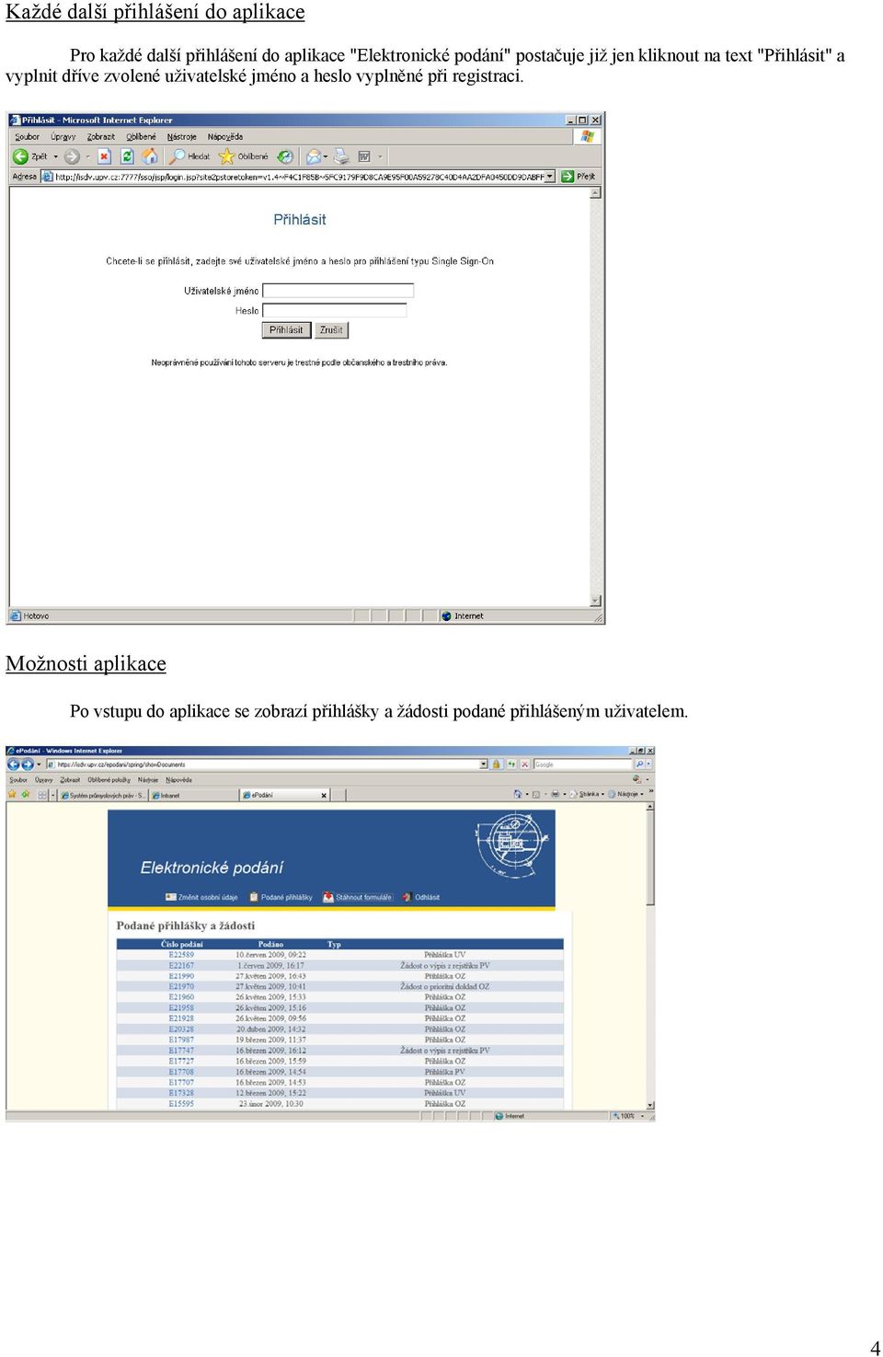
Task: Click the Heslo password field
Action: (335, 311)
